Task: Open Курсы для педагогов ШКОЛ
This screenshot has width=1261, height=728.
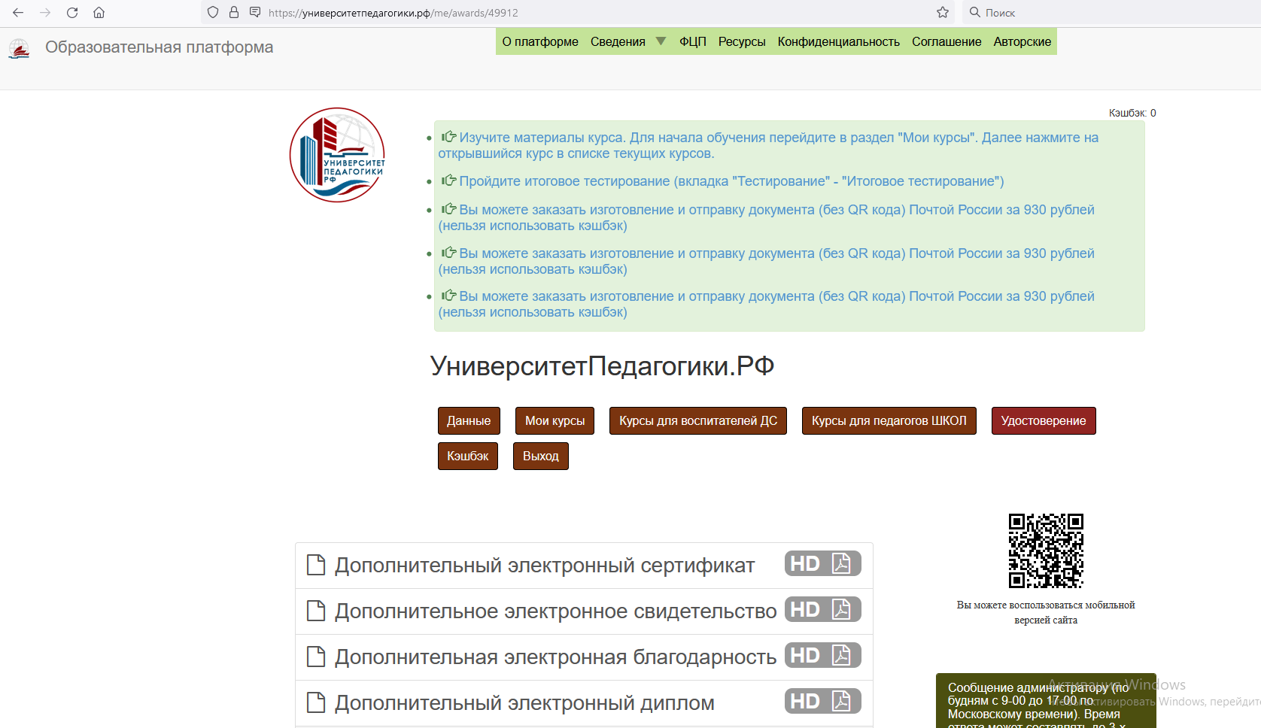Action: [889, 420]
